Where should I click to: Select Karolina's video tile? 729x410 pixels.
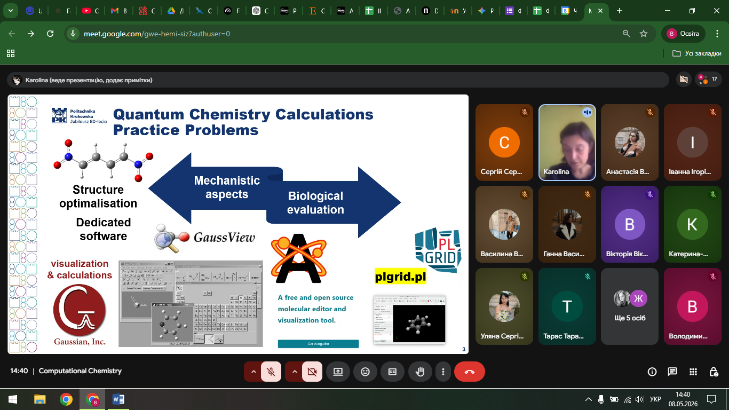(567, 143)
